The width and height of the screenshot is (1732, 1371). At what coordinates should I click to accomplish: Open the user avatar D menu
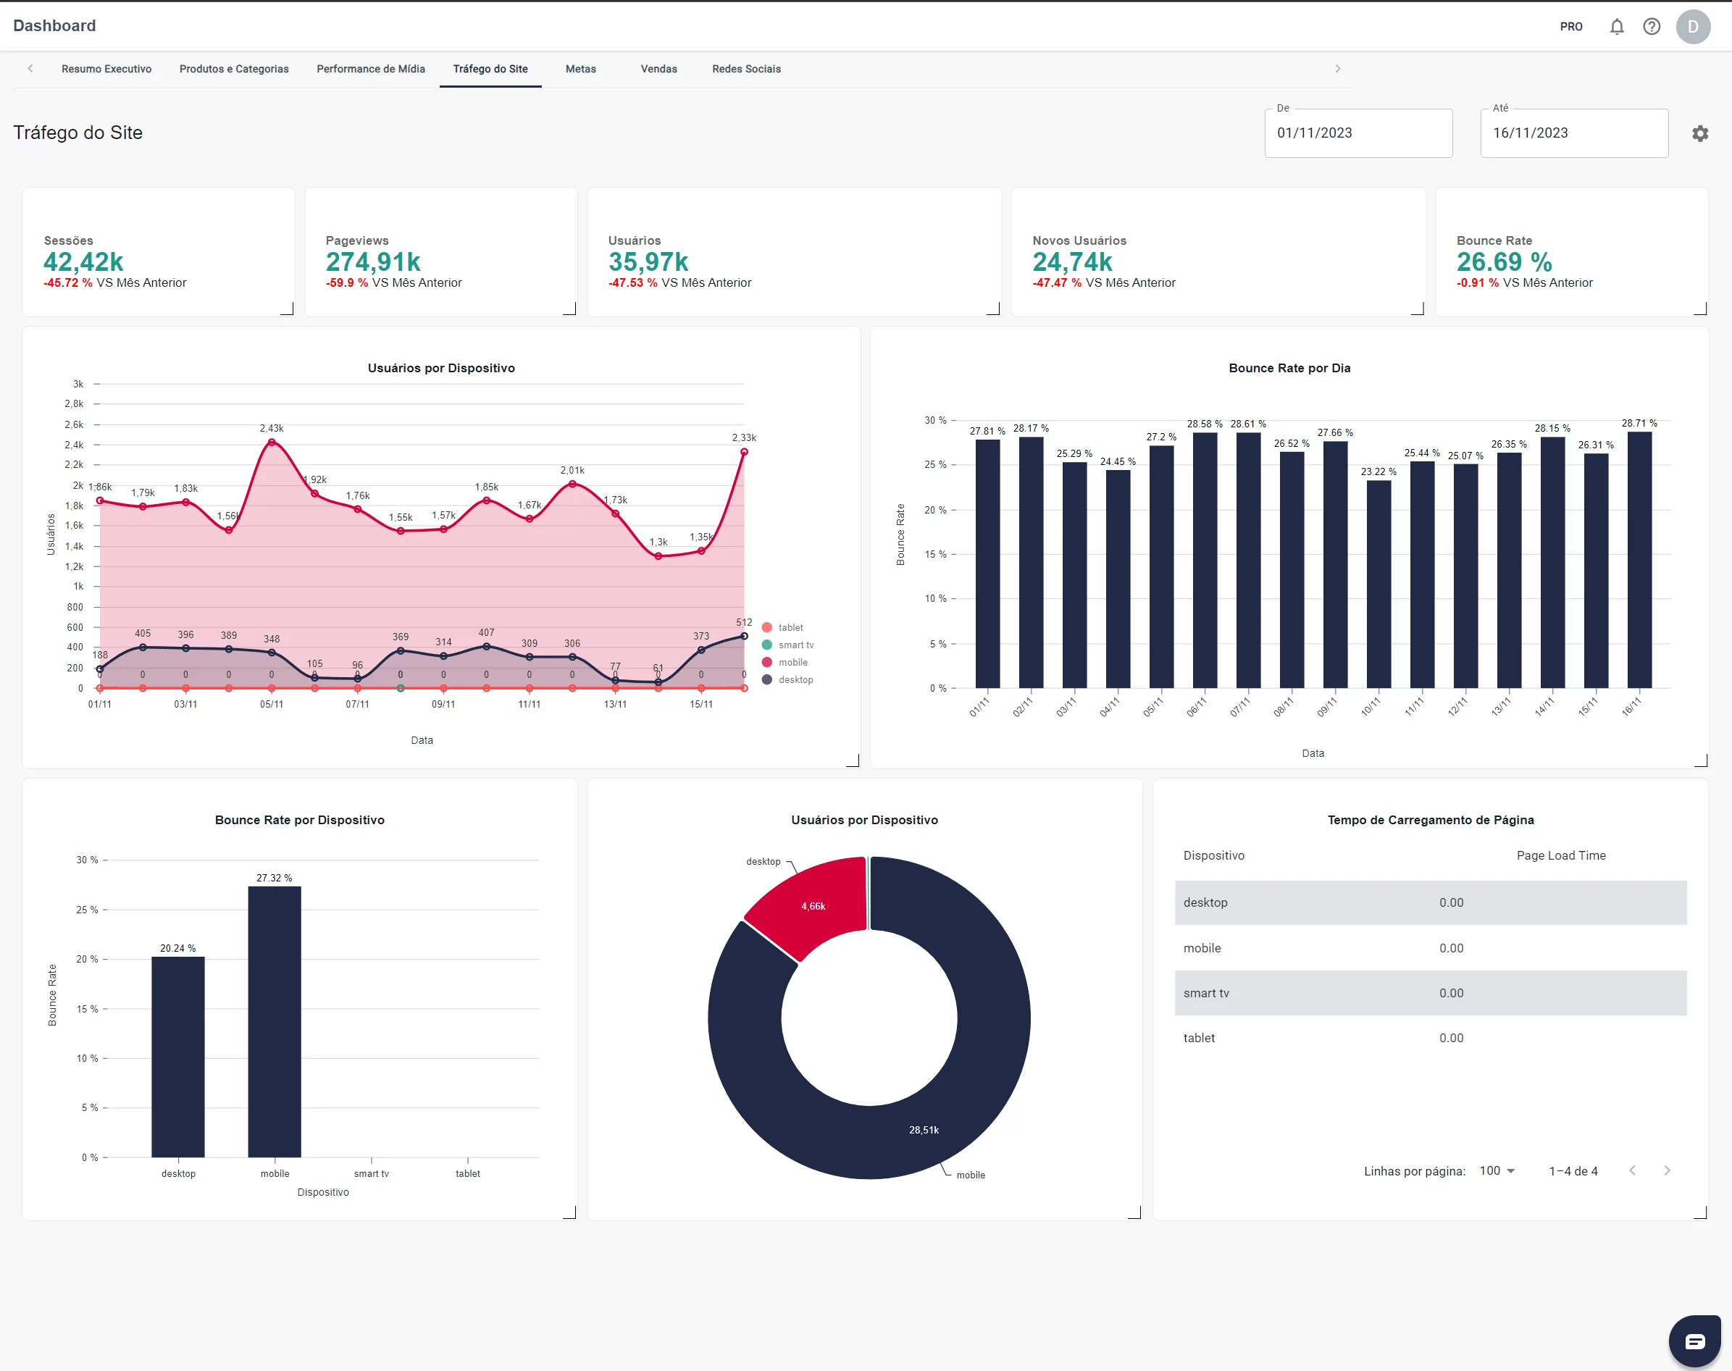tap(1693, 27)
